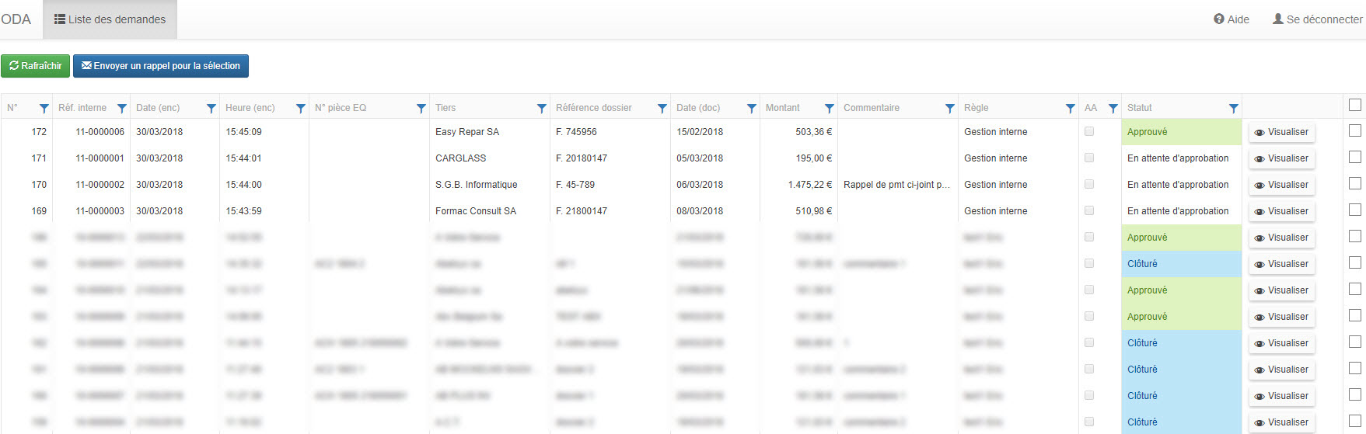The width and height of the screenshot is (1366, 434).
Task: Open the Date (doc) filter dropdown
Action: [x=752, y=109]
